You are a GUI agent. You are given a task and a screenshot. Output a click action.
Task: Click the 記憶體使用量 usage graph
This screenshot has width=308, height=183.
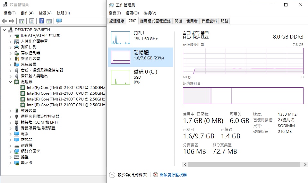coord(243,61)
